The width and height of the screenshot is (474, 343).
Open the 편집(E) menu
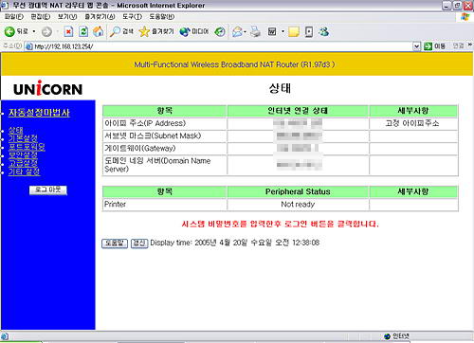(x=41, y=17)
